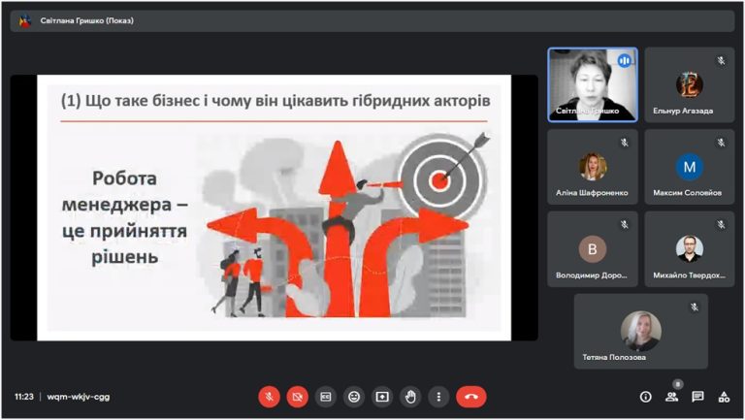Click the shared presentation slide
The width and height of the screenshot is (745, 420).
click(275, 208)
